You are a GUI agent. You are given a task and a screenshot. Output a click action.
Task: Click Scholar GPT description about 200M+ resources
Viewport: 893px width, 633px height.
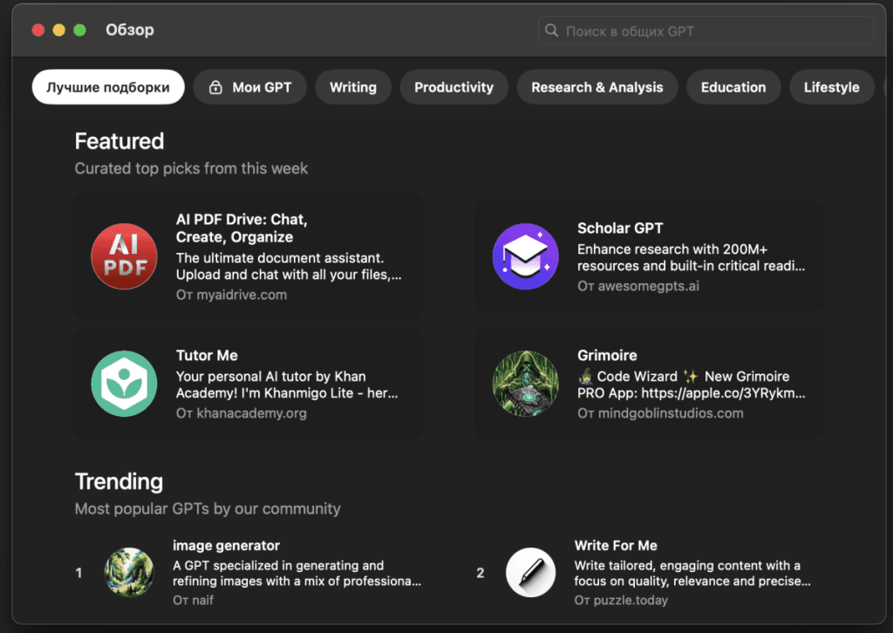691,257
